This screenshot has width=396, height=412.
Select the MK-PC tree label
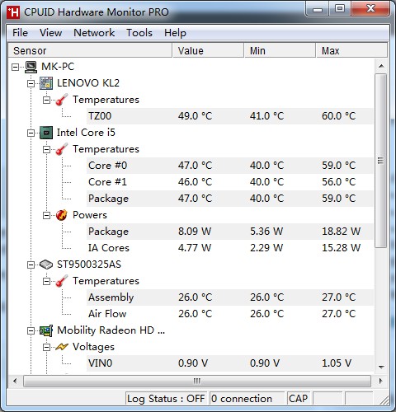(58, 67)
